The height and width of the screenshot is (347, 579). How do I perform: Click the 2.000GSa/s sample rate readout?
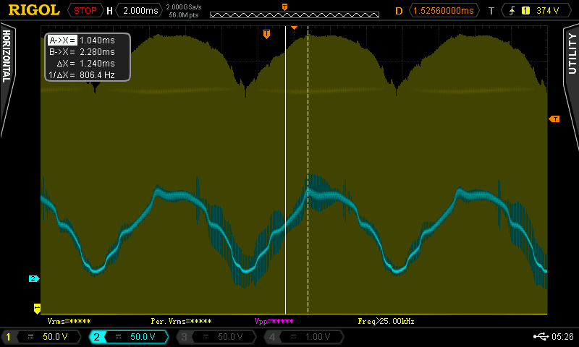[x=184, y=7]
